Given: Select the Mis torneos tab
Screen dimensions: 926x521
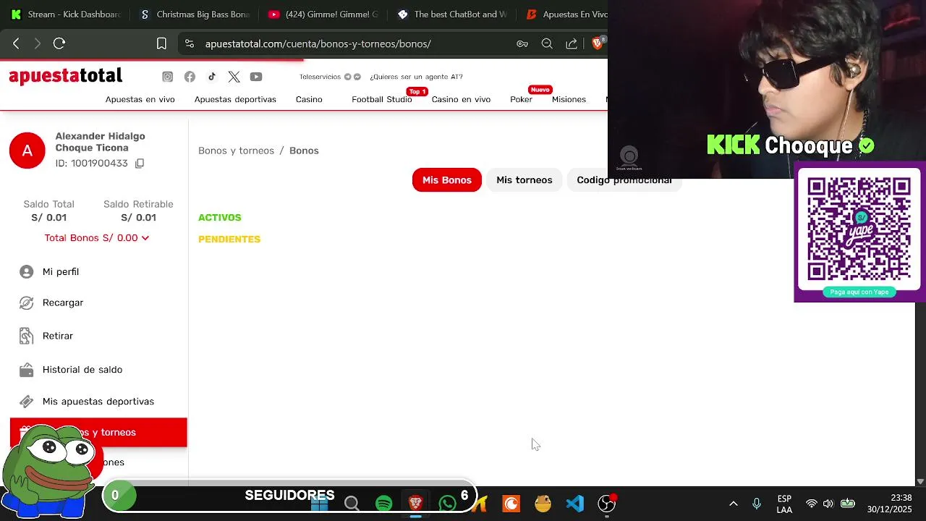Looking at the screenshot, I should [524, 180].
